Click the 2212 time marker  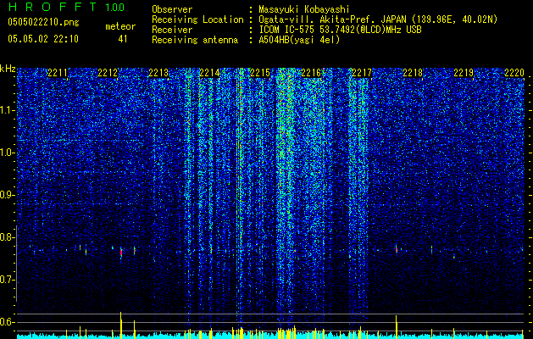[108, 73]
